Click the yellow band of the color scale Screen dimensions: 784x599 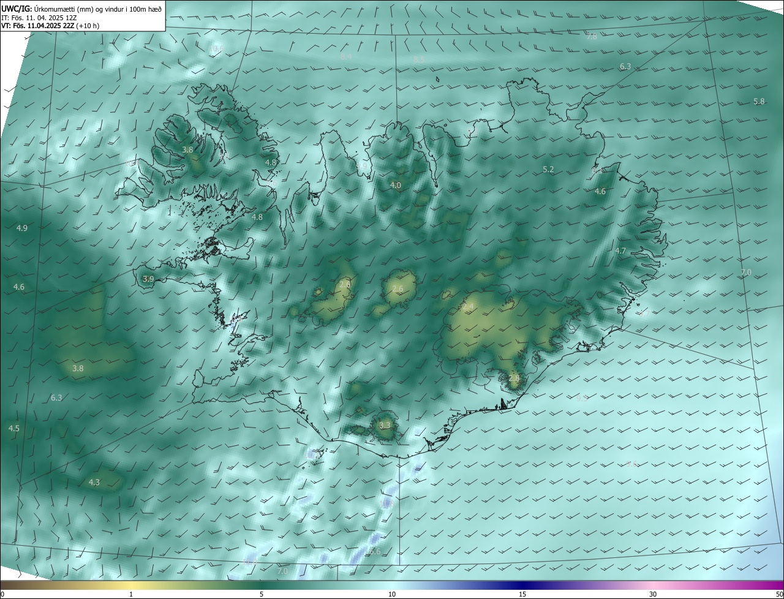[131, 585]
